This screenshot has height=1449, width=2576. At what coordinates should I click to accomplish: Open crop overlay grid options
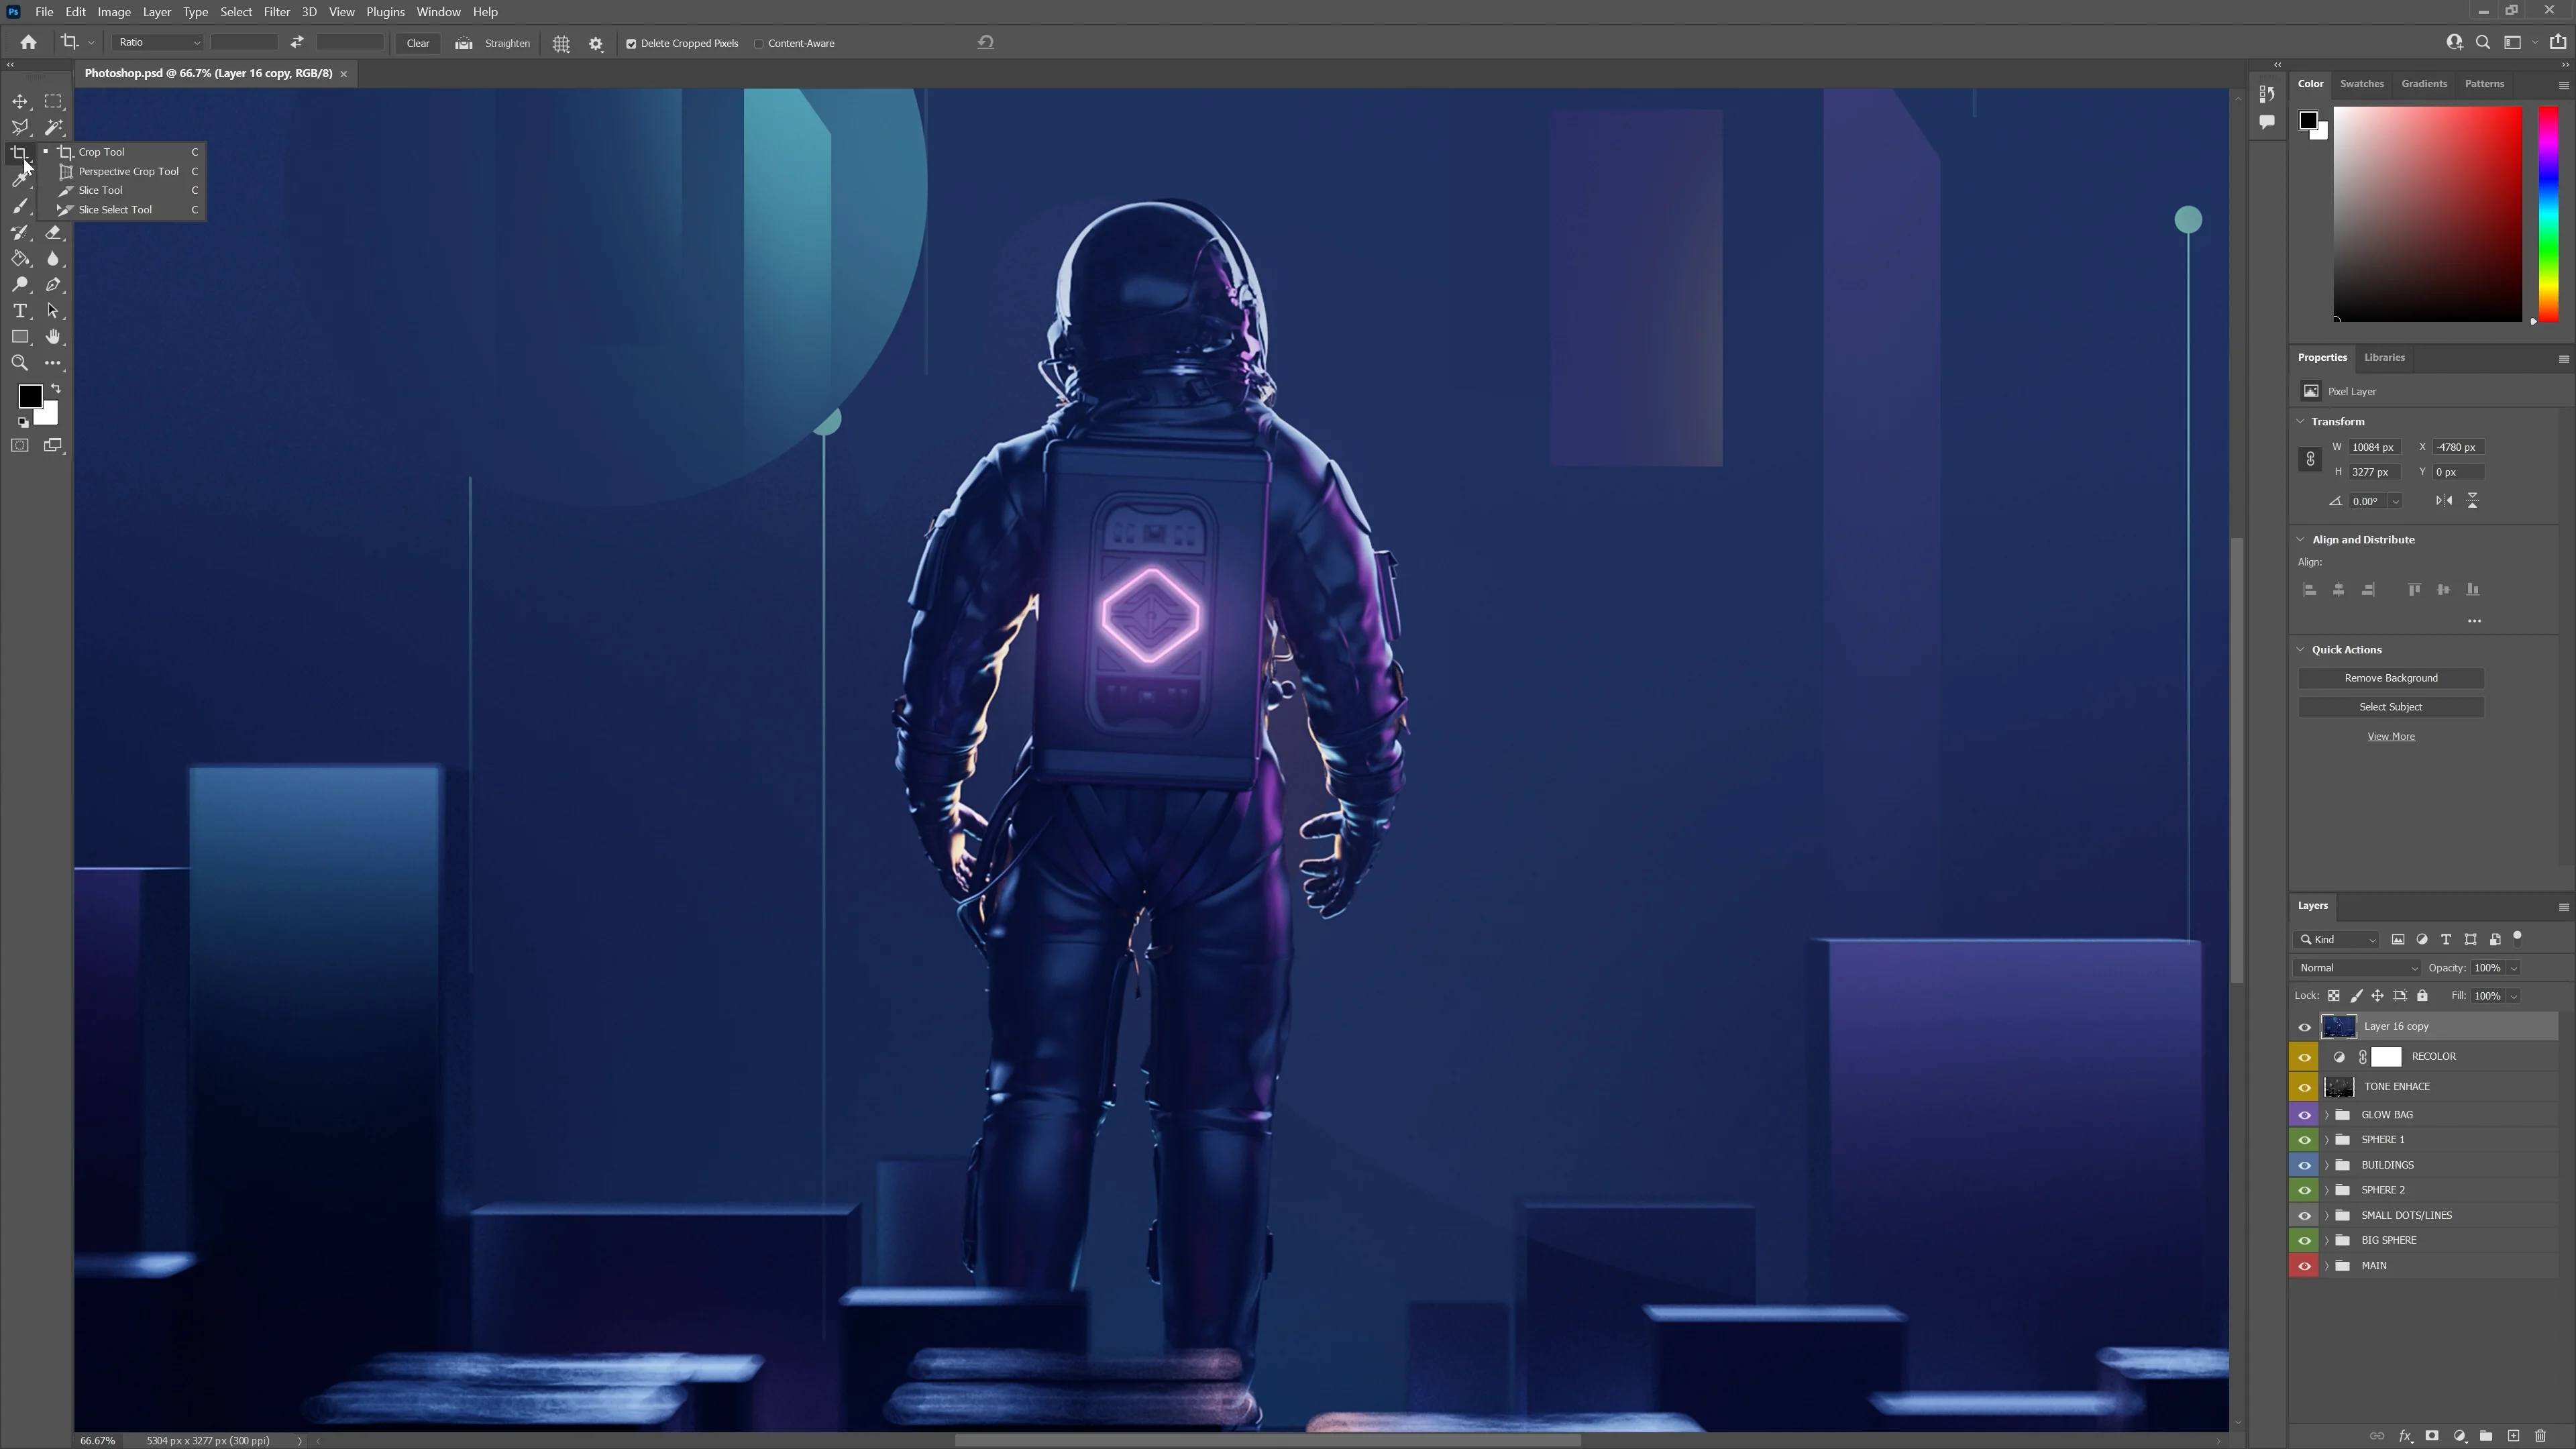pos(561,43)
